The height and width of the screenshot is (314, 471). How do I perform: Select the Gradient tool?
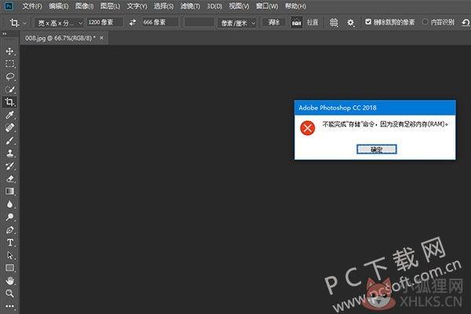pyautogui.click(x=9, y=192)
